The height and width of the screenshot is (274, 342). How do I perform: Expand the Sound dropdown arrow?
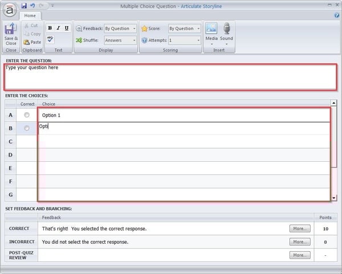(227, 44)
